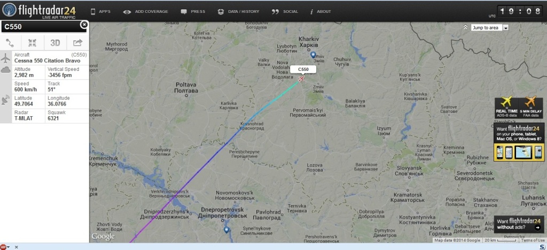The image size is (547, 250).
Task: Click the blue airport pin near Kharkiv
Action: tap(313, 55)
